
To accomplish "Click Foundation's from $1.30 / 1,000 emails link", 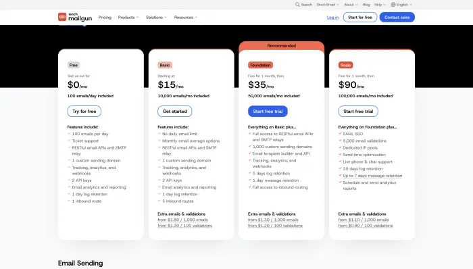I will pos(273,220).
